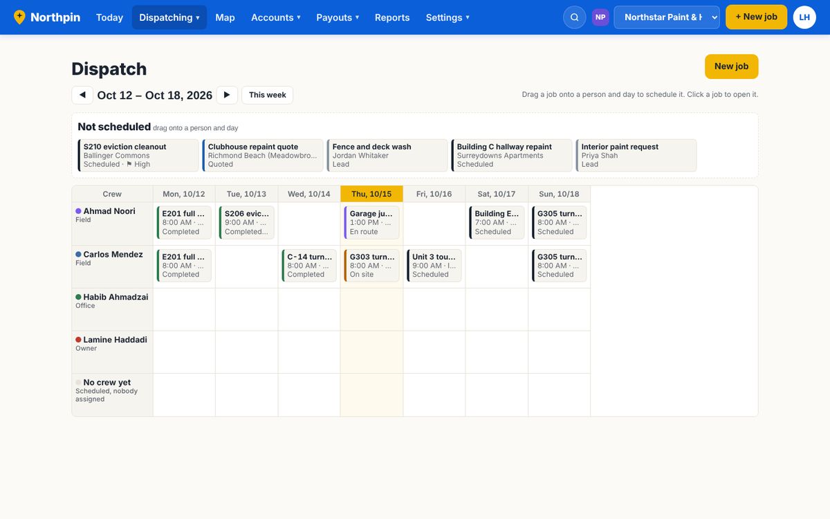Viewport: 830px width, 519px height.
Task: Jump to This week
Action: 267,95
